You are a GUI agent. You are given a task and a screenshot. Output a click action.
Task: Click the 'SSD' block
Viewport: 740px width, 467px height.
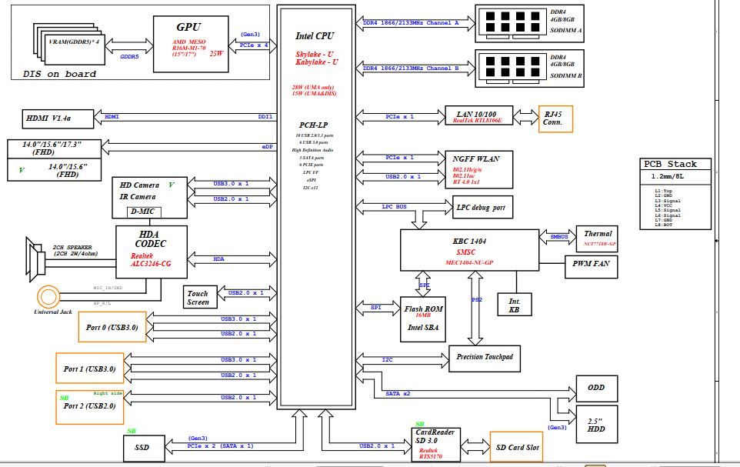pos(144,448)
